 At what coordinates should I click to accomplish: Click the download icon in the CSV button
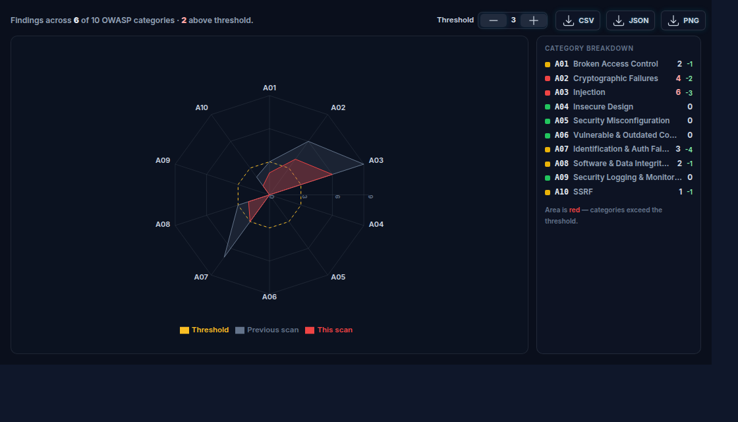tap(569, 20)
